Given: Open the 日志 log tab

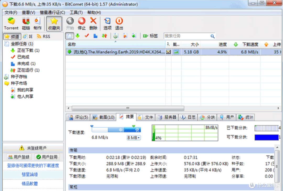Looking at the screenshot, I should tap(188, 117).
